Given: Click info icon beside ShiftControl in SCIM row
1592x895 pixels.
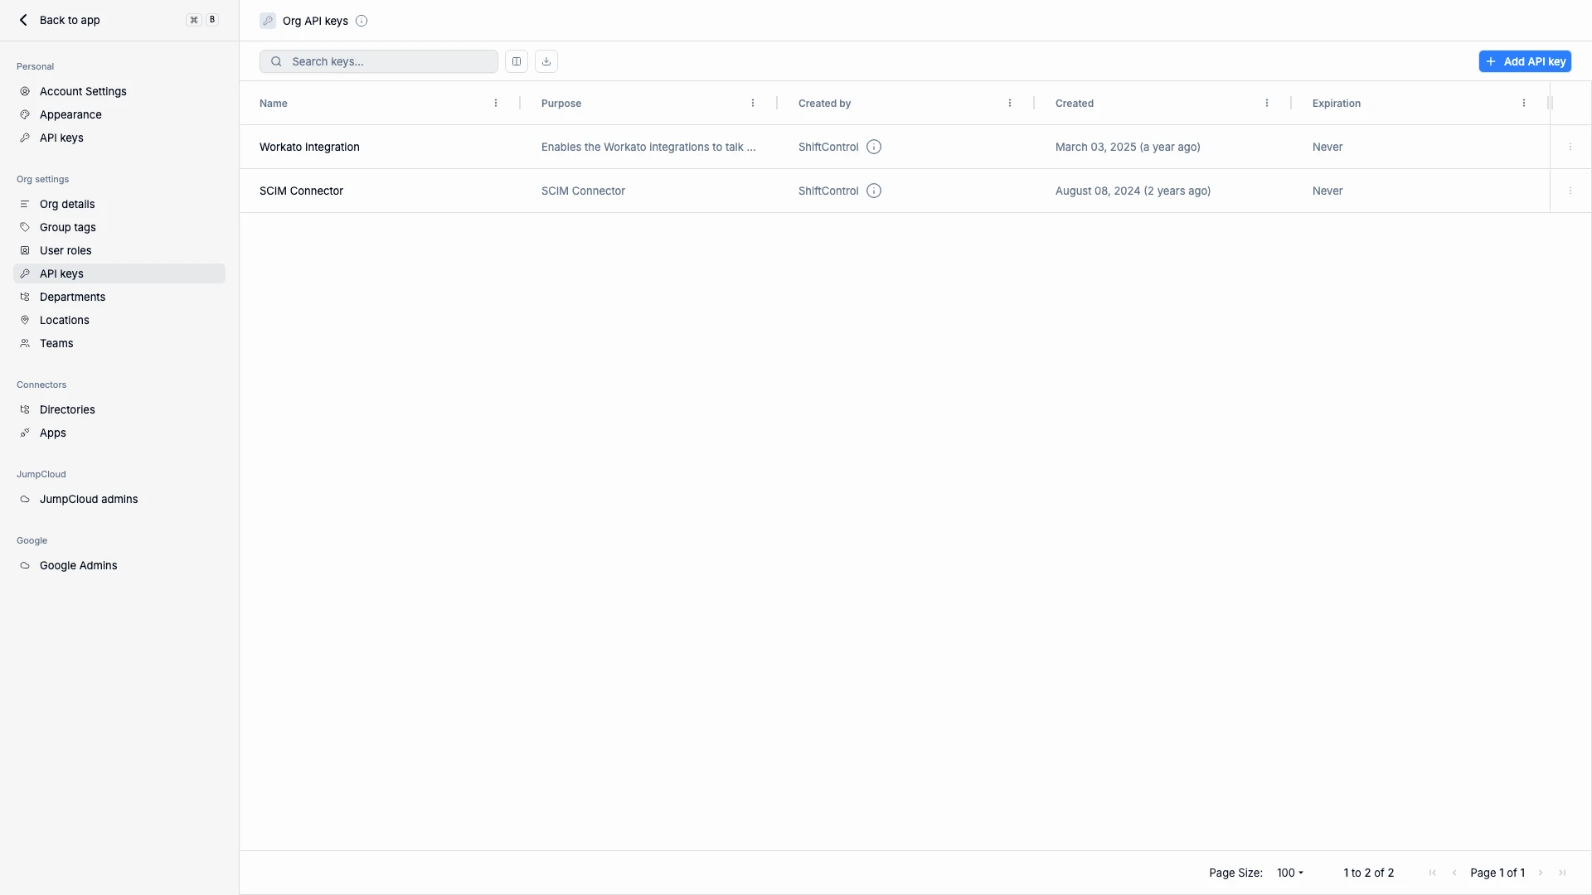Looking at the screenshot, I should click(874, 191).
